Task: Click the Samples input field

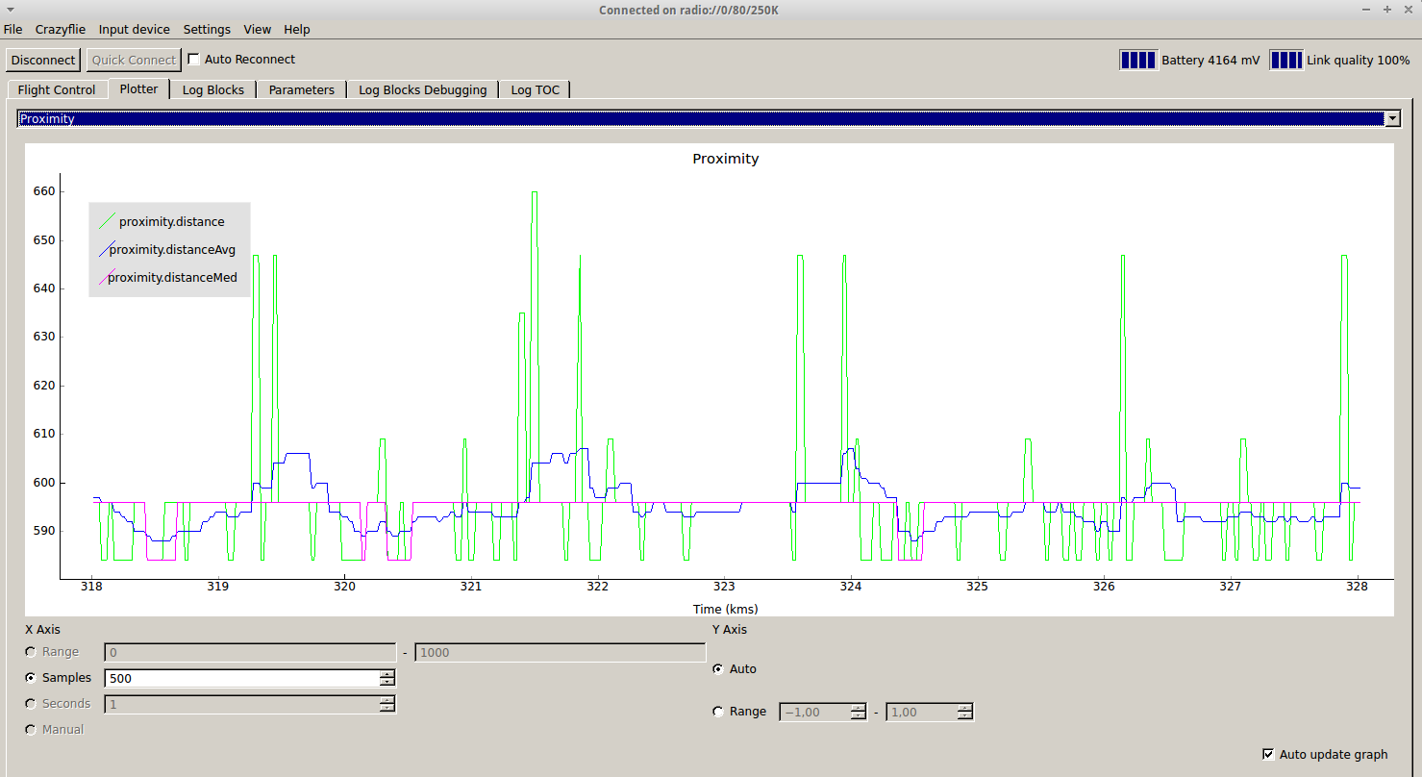Action: (x=240, y=678)
